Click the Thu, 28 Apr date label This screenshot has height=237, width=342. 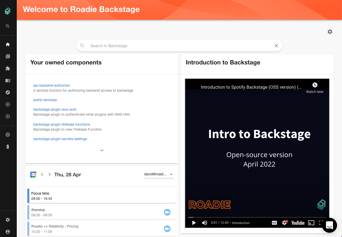68,175
